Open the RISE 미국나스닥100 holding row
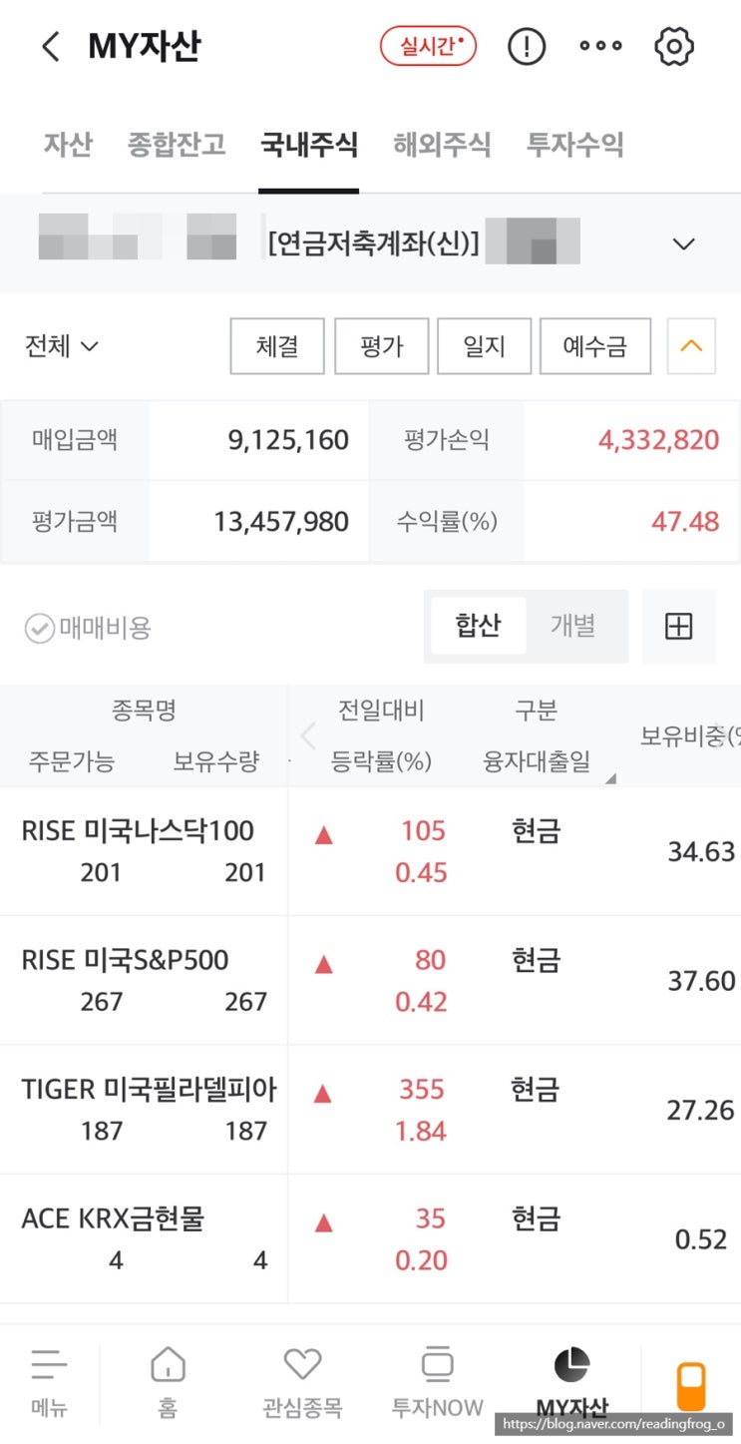This screenshot has width=741, height=1444. (144, 850)
